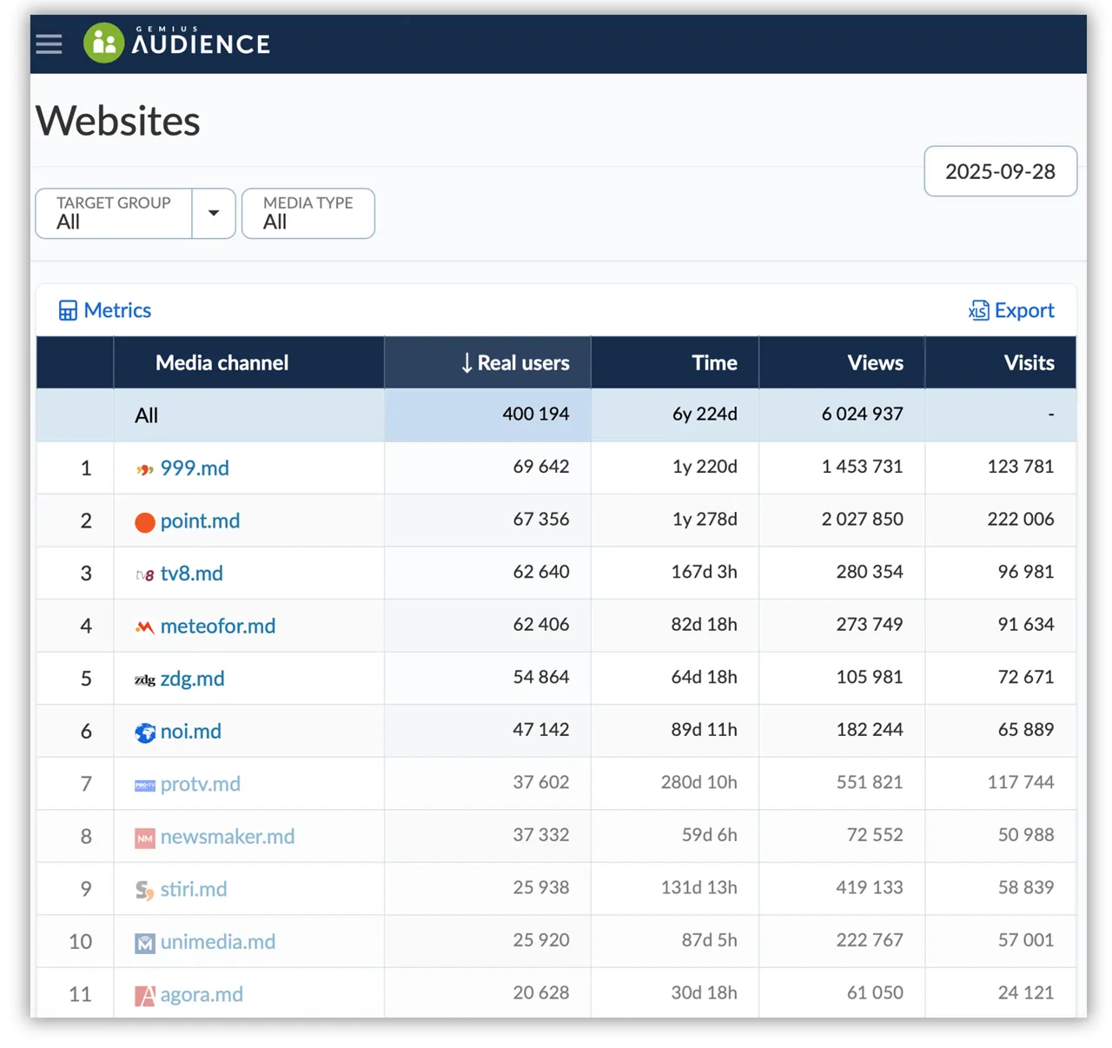Click the XLS export icon
The width and height of the screenshot is (1112, 1048).
(x=979, y=310)
